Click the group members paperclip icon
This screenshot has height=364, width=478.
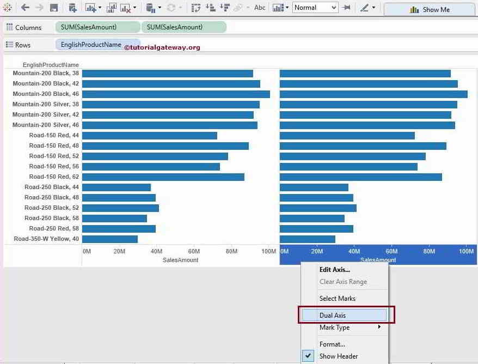point(238,8)
